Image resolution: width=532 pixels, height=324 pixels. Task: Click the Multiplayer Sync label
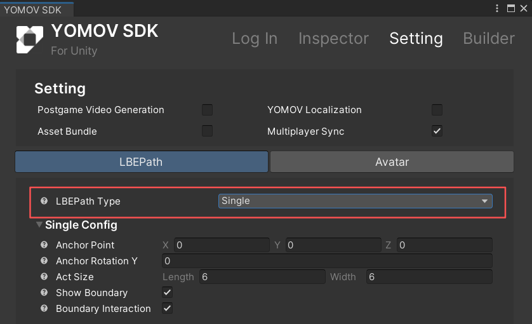click(306, 132)
